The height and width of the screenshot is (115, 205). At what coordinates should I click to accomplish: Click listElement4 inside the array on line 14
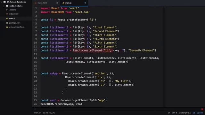[149, 58]
